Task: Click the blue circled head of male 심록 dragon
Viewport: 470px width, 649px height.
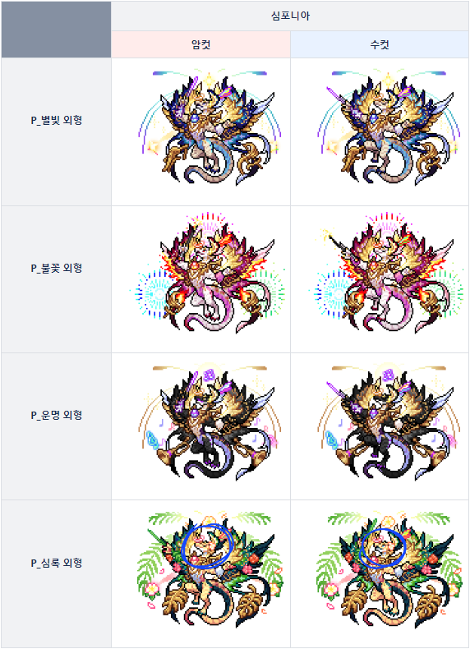Action: click(x=382, y=547)
